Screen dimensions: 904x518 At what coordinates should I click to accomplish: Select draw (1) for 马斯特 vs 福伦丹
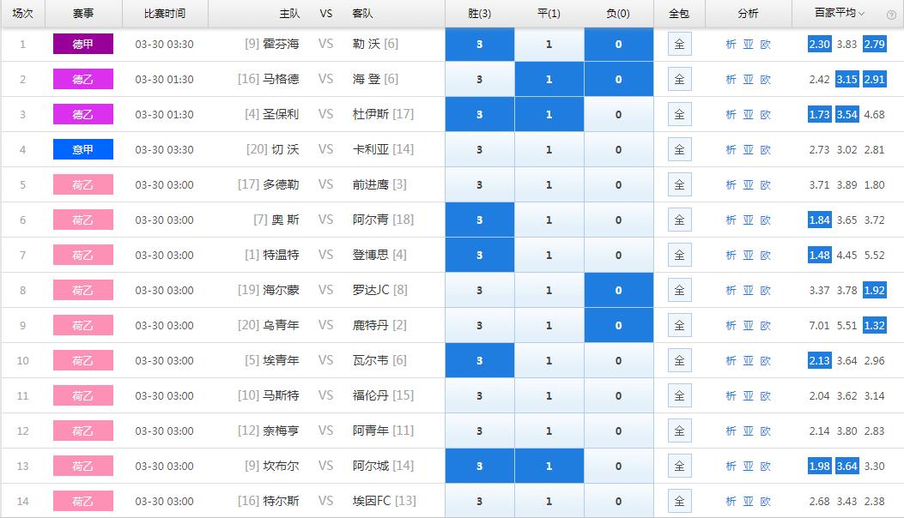549,396
